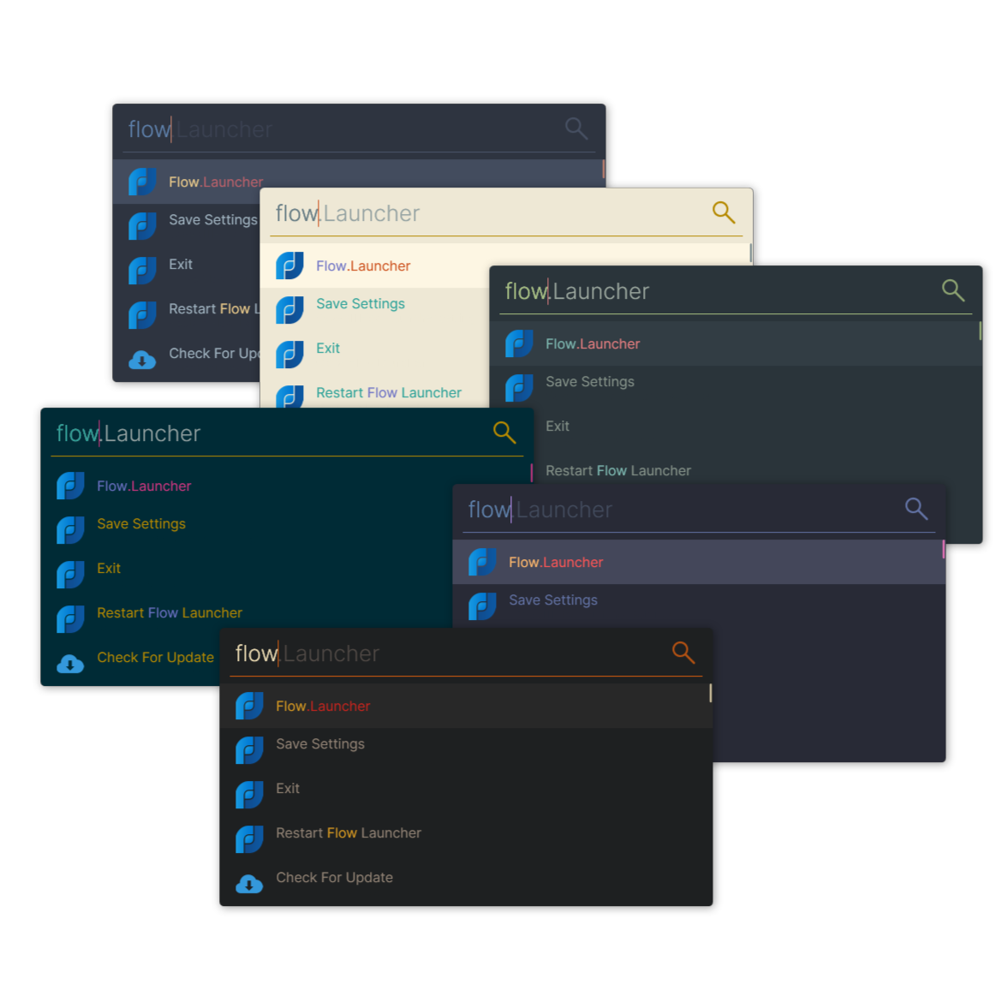Click the cloud update icon in the bottom window

[x=249, y=884]
